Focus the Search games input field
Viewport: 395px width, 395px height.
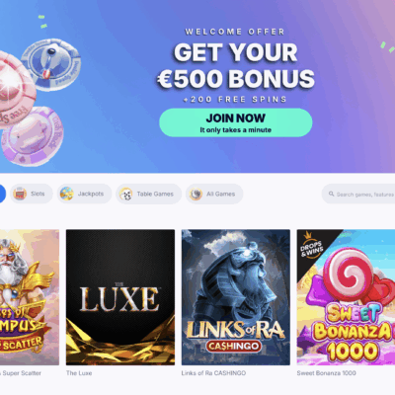click(358, 194)
